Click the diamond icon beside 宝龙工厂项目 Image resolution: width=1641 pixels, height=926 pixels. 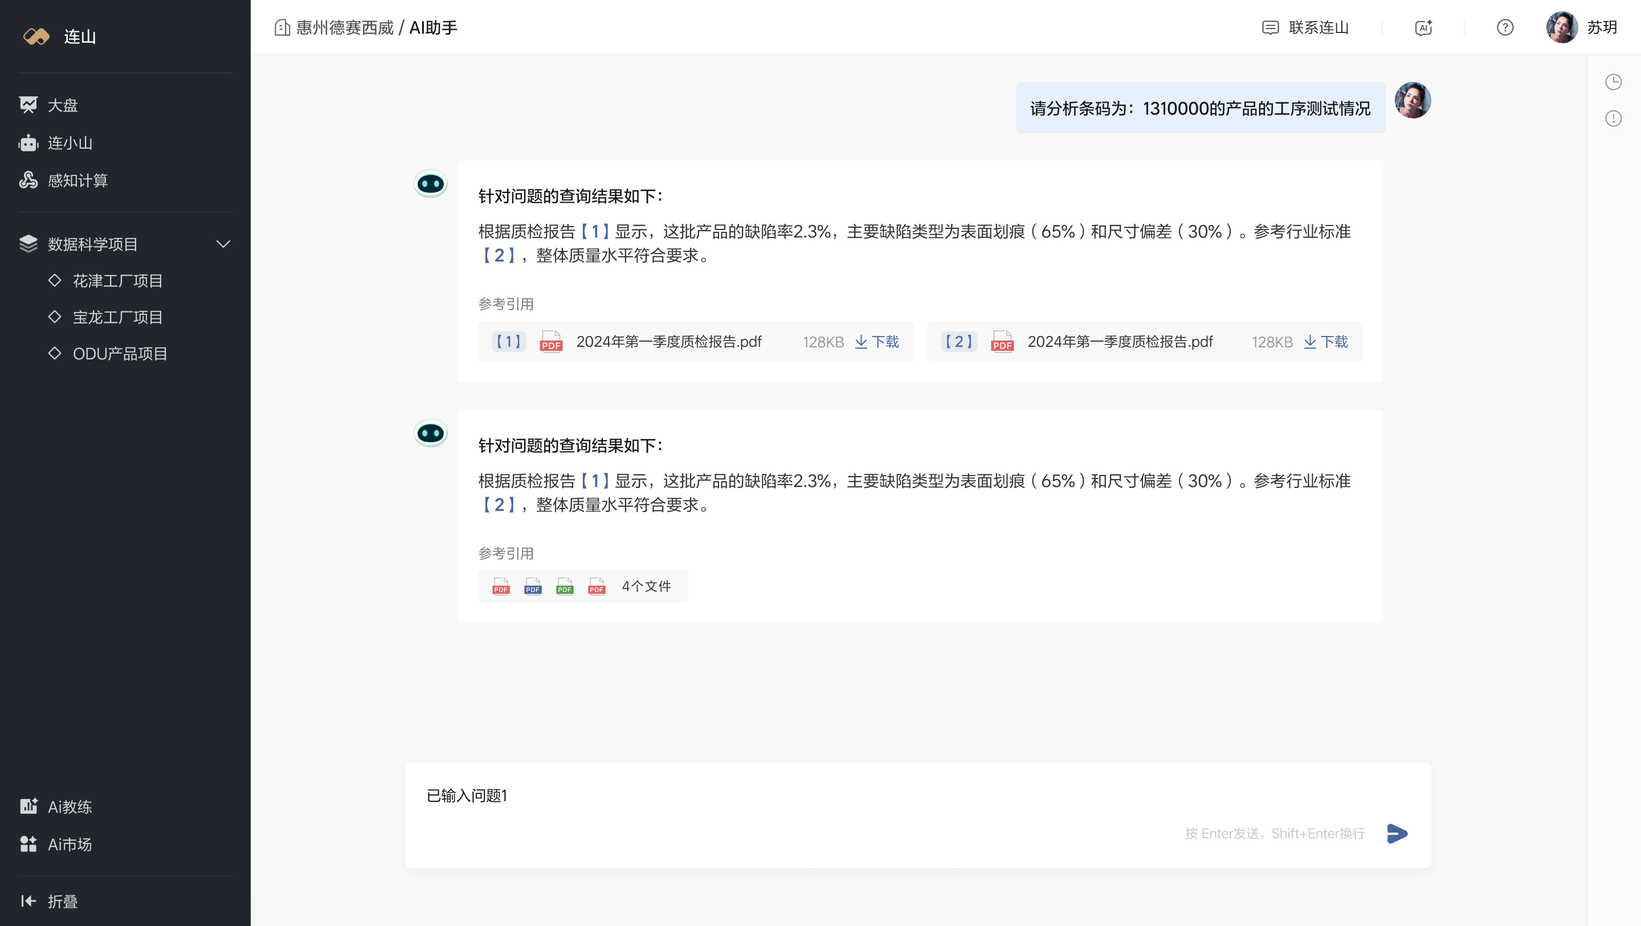point(55,317)
